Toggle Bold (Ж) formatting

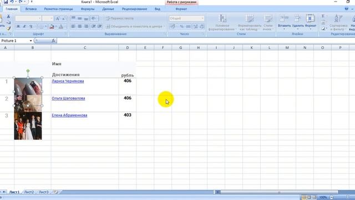click(x=18, y=27)
